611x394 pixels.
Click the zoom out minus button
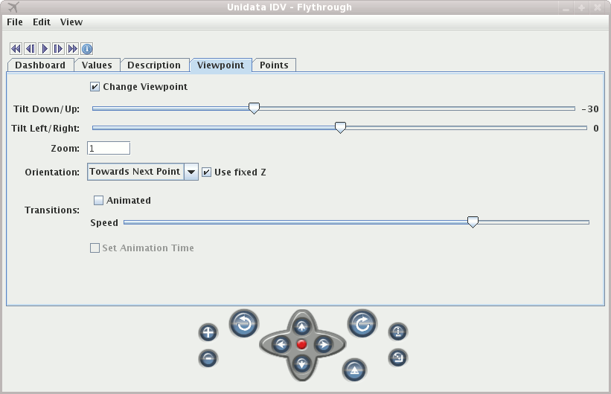click(x=208, y=358)
